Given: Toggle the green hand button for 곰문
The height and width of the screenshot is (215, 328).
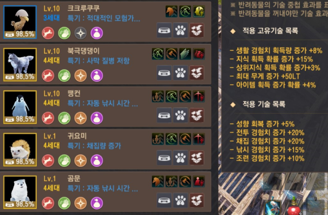Looking at the screenshot, I should (64, 203).
